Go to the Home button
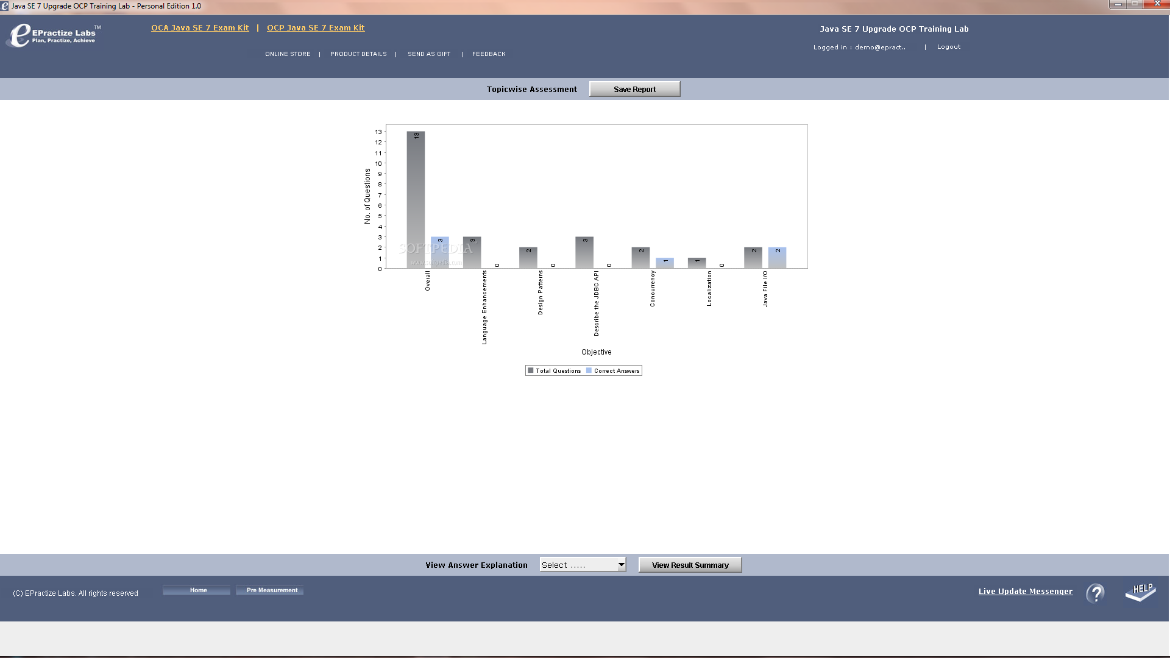This screenshot has height=658, width=1170. (x=196, y=590)
